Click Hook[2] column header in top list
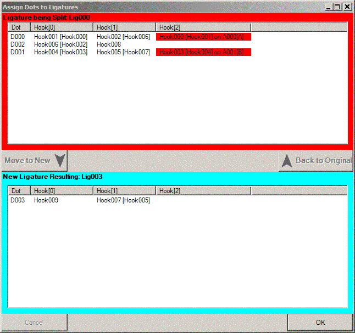355x333 pixels. coord(203,27)
